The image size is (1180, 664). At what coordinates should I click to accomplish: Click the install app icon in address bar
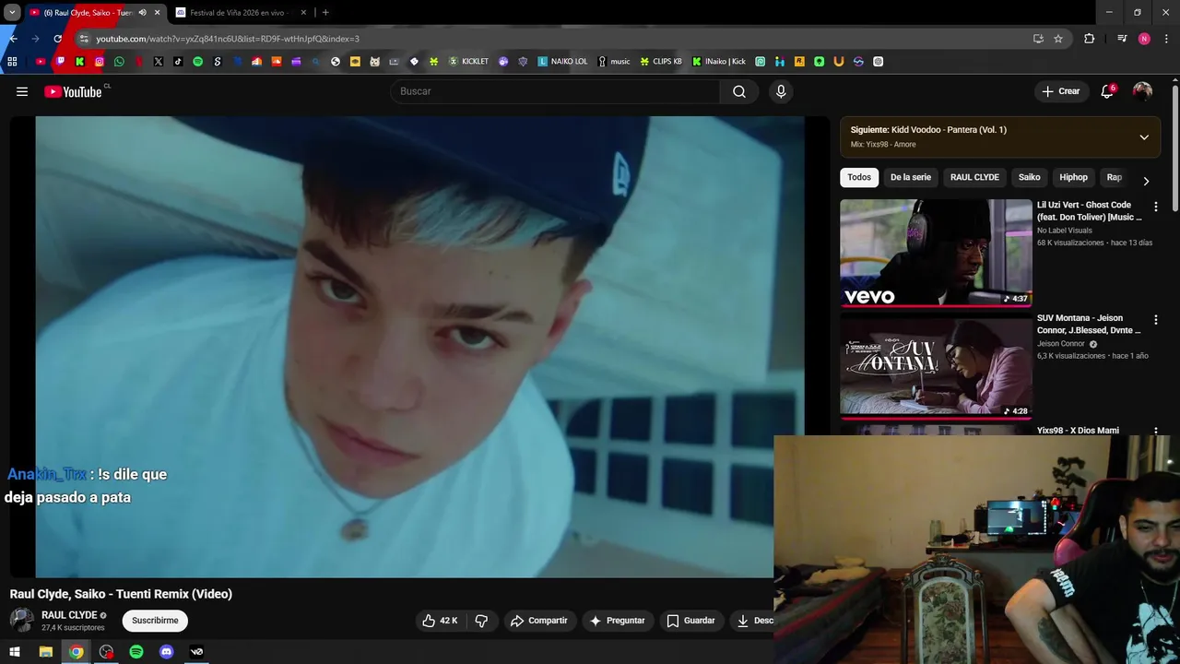coord(1038,39)
